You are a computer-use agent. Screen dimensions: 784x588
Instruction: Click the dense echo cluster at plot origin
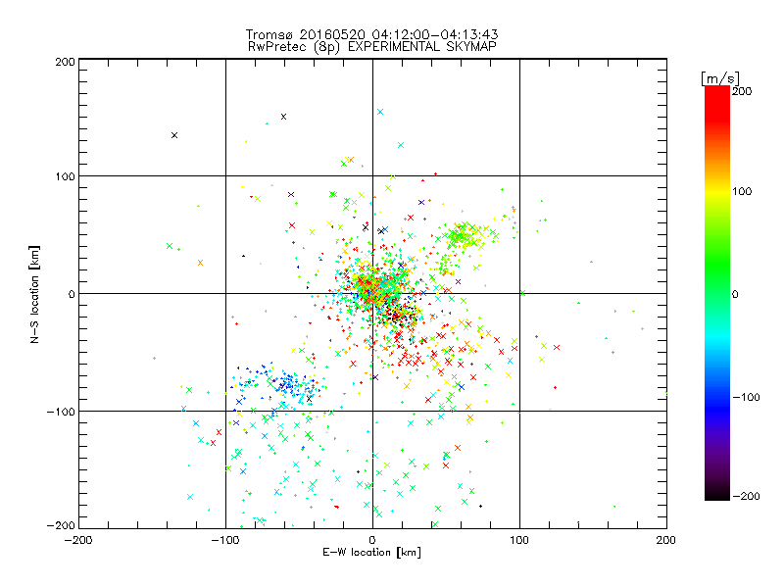click(374, 291)
